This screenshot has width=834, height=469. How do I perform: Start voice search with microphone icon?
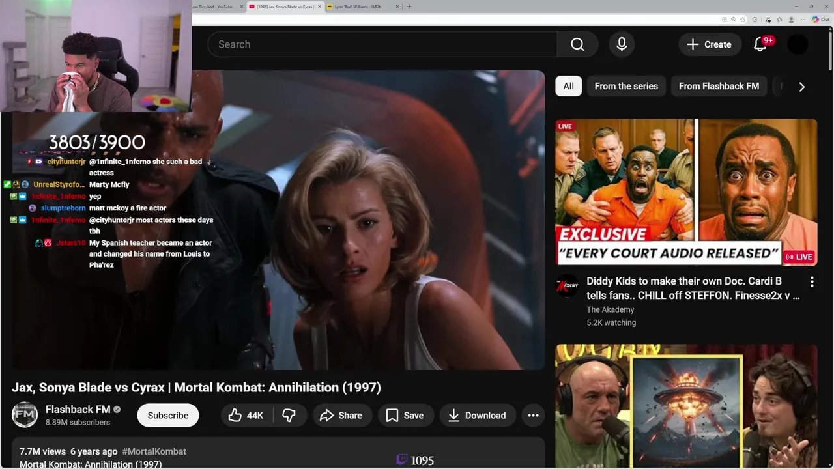coord(622,44)
